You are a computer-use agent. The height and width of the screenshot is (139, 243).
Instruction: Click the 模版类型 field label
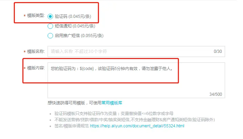point(36,15)
